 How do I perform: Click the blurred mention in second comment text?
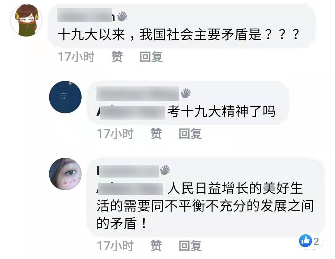tap(131, 112)
